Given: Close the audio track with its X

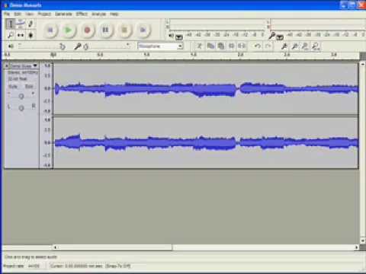Looking at the screenshot, I should tap(7, 65).
